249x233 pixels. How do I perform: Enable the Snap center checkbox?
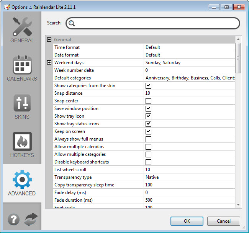(148, 101)
